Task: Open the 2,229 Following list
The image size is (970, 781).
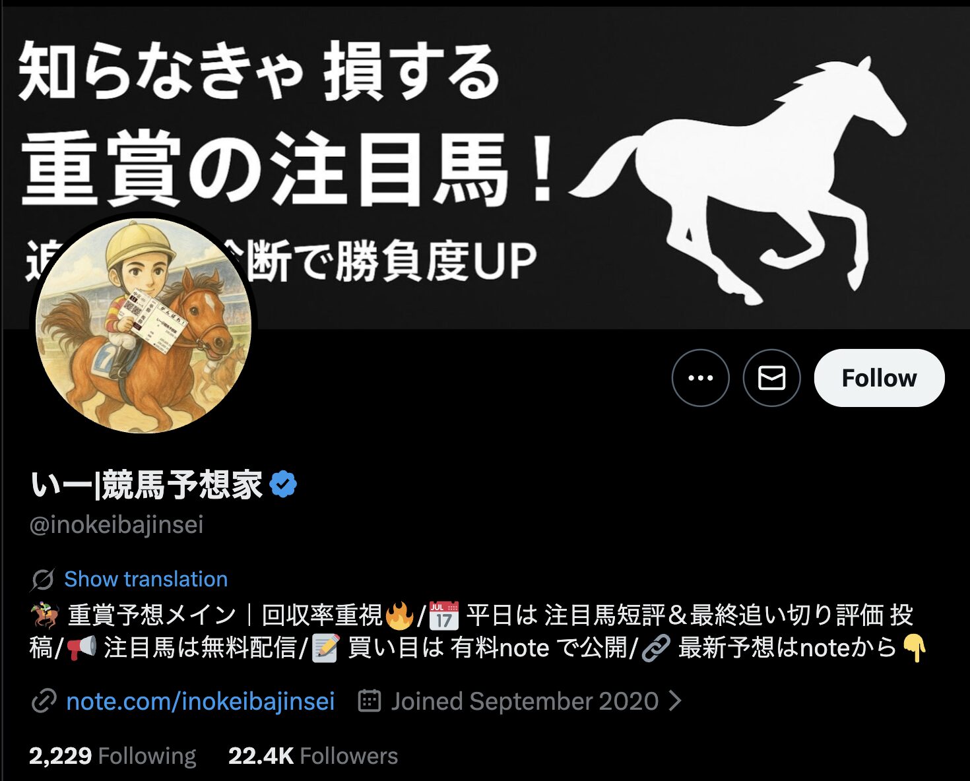Action: tap(113, 756)
